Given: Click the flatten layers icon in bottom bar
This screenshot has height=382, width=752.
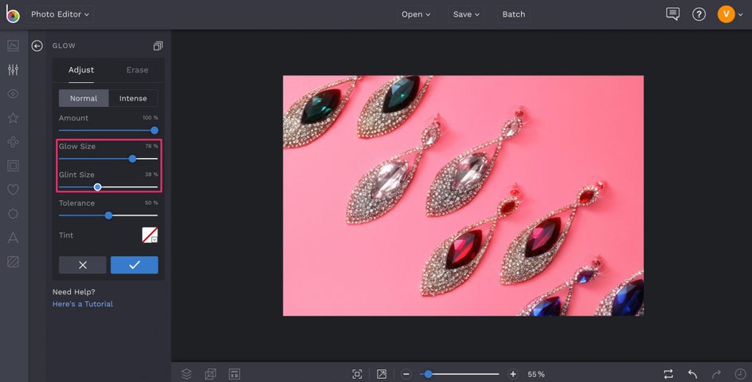Looking at the screenshot, I should [210, 374].
